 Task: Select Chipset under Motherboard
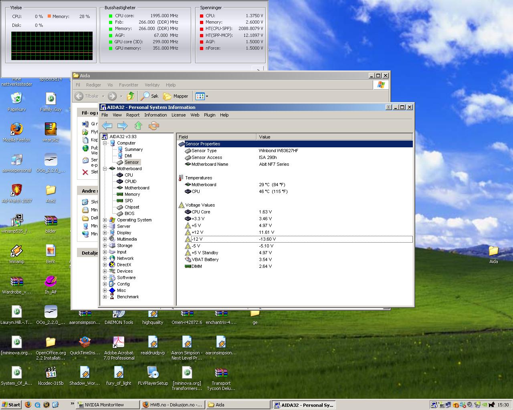tap(132, 207)
